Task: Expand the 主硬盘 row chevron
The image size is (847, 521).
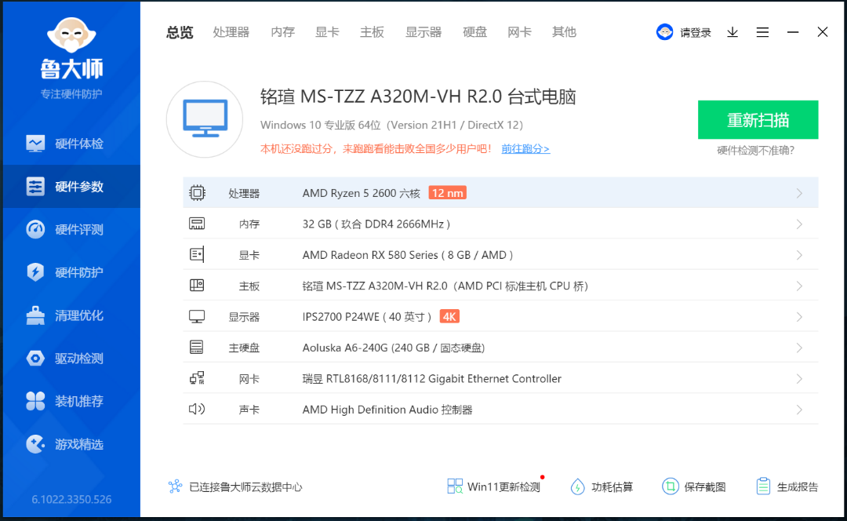Action: (799, 348)
